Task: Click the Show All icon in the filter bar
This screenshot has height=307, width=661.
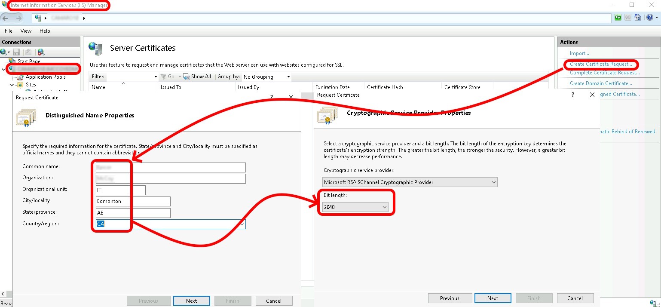Action: [186, 77]
